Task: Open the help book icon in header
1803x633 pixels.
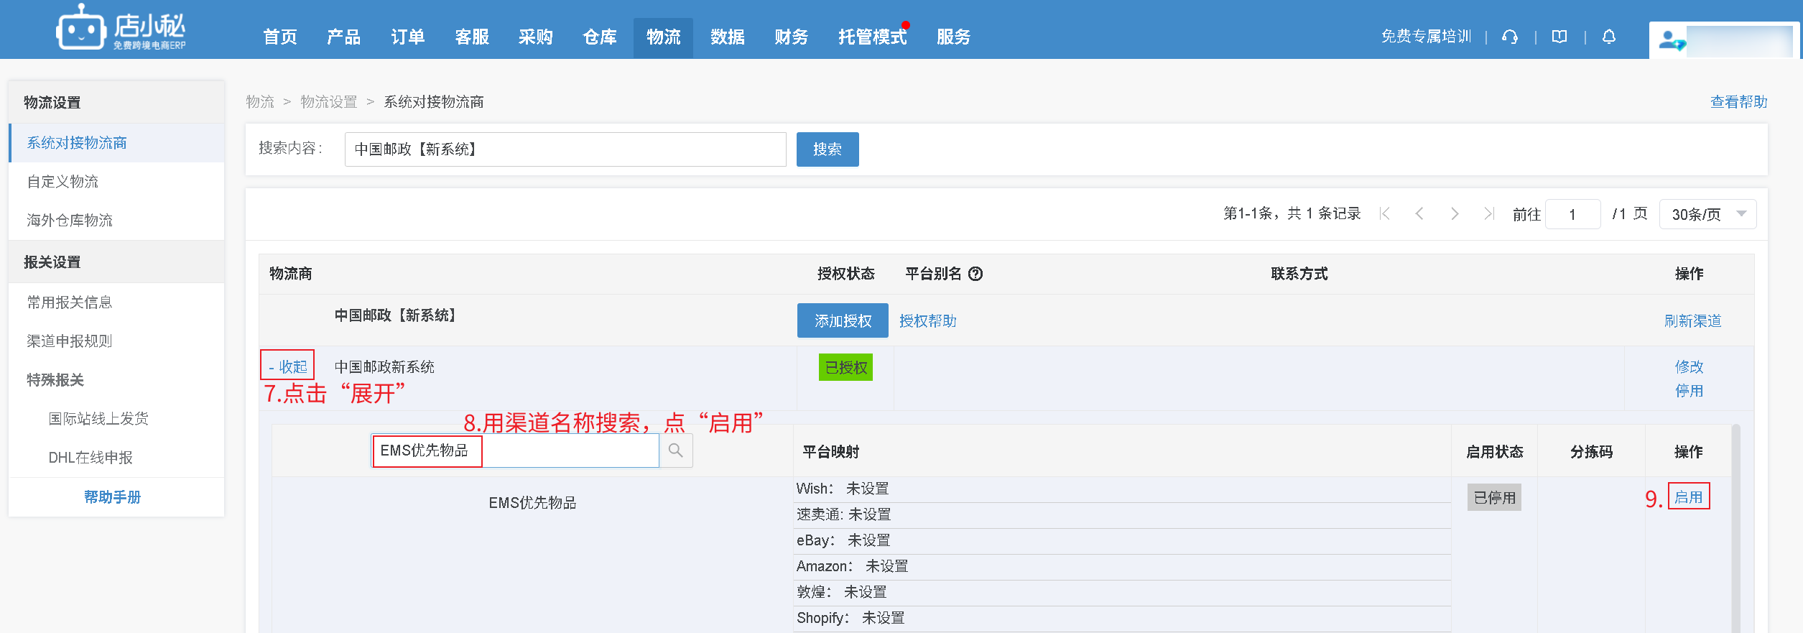Action: 1559,37
